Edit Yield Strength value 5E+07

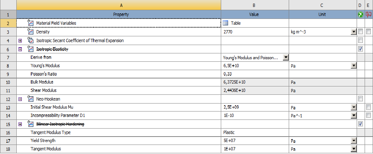[x=255, y=141]
